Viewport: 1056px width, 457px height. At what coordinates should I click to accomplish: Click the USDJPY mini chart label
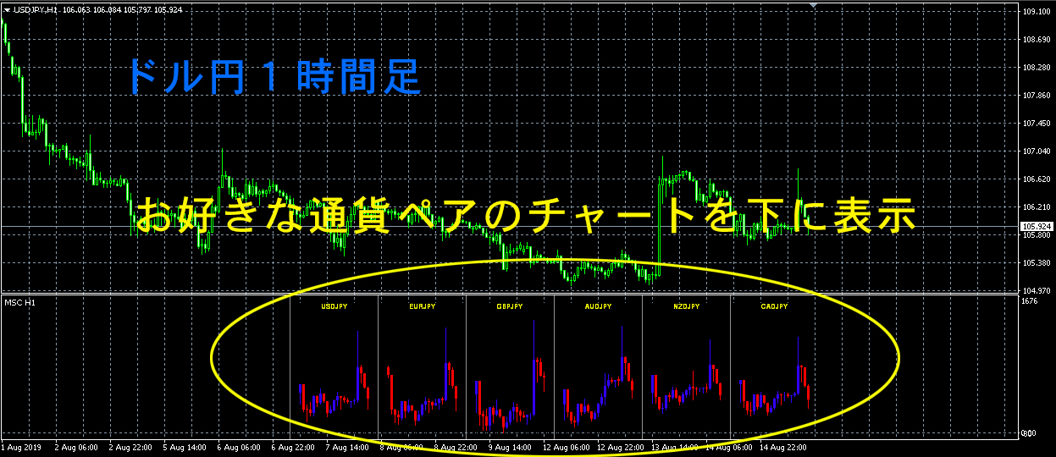point(334,307)
